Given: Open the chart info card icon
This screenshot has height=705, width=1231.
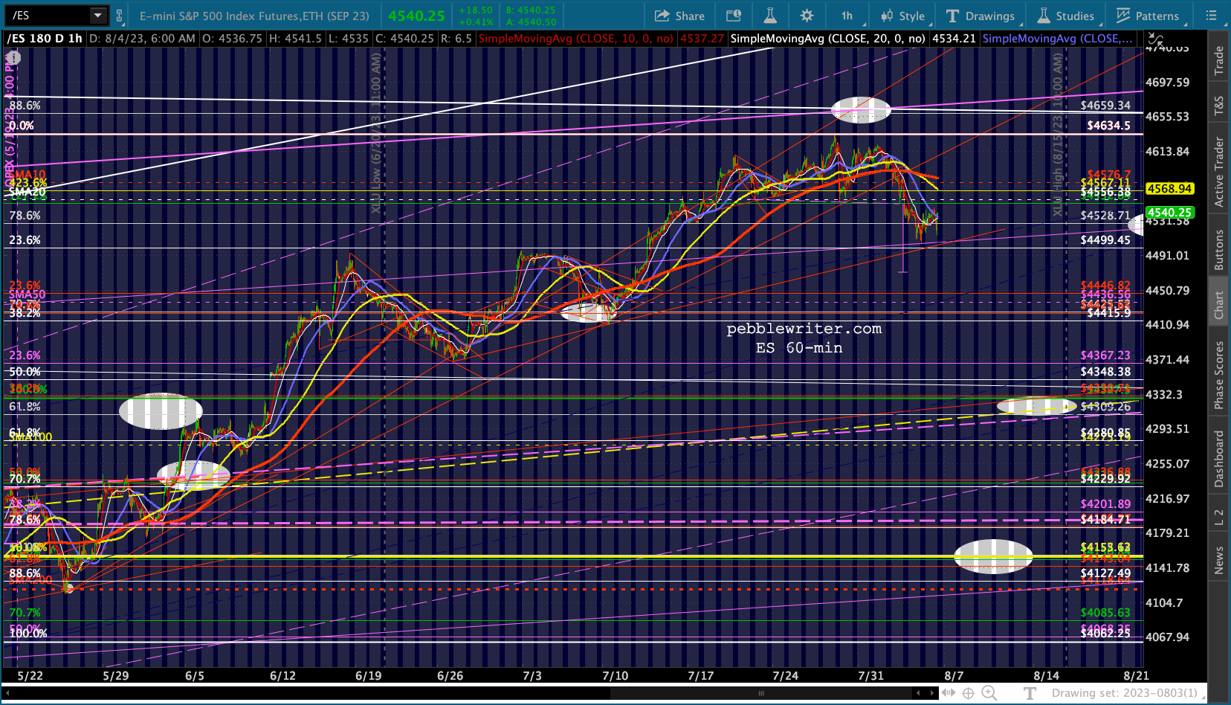Looking at the screenshot, I should tap(734, 16).
